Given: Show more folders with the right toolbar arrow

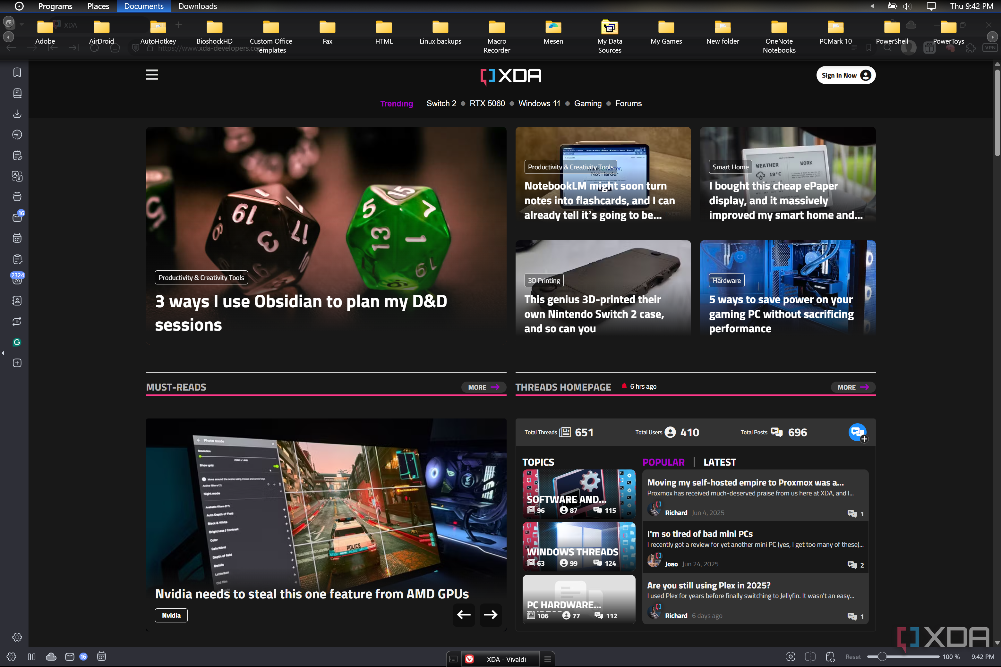Looking at the screenshot, I should (992, 37).
